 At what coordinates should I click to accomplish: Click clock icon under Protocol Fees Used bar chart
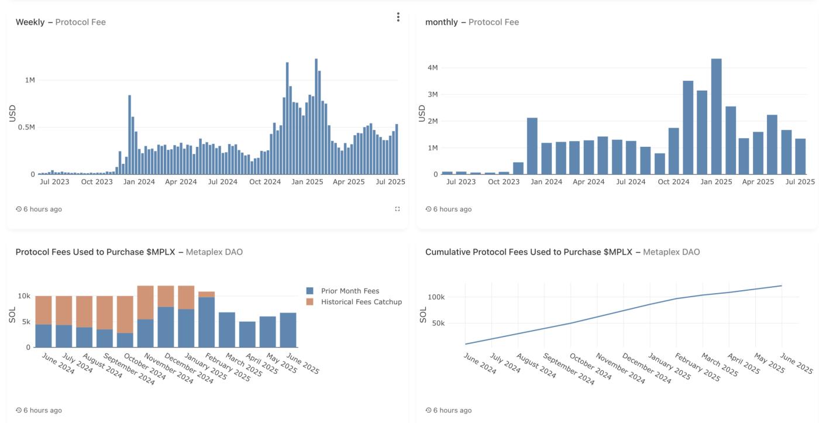(19, 411)
